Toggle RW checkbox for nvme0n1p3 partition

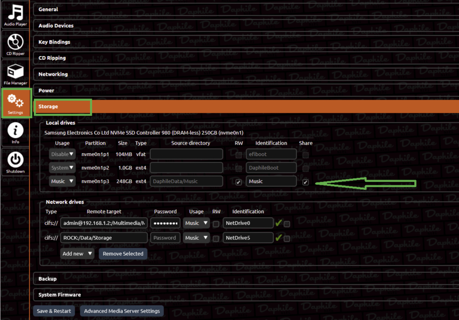(x=239, y=182)
